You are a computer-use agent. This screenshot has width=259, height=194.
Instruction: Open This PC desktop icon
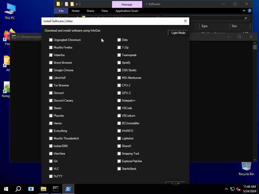tap(10, 11)
